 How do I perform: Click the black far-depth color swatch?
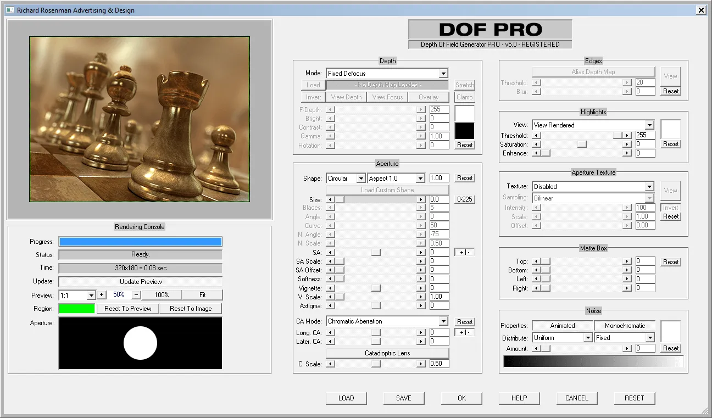point(464,130)
